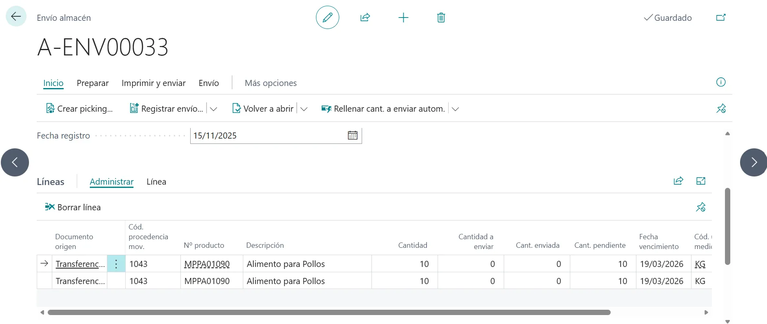
Task: Toggle pin on Líneas action bar
Action: (x=700, y=207)
